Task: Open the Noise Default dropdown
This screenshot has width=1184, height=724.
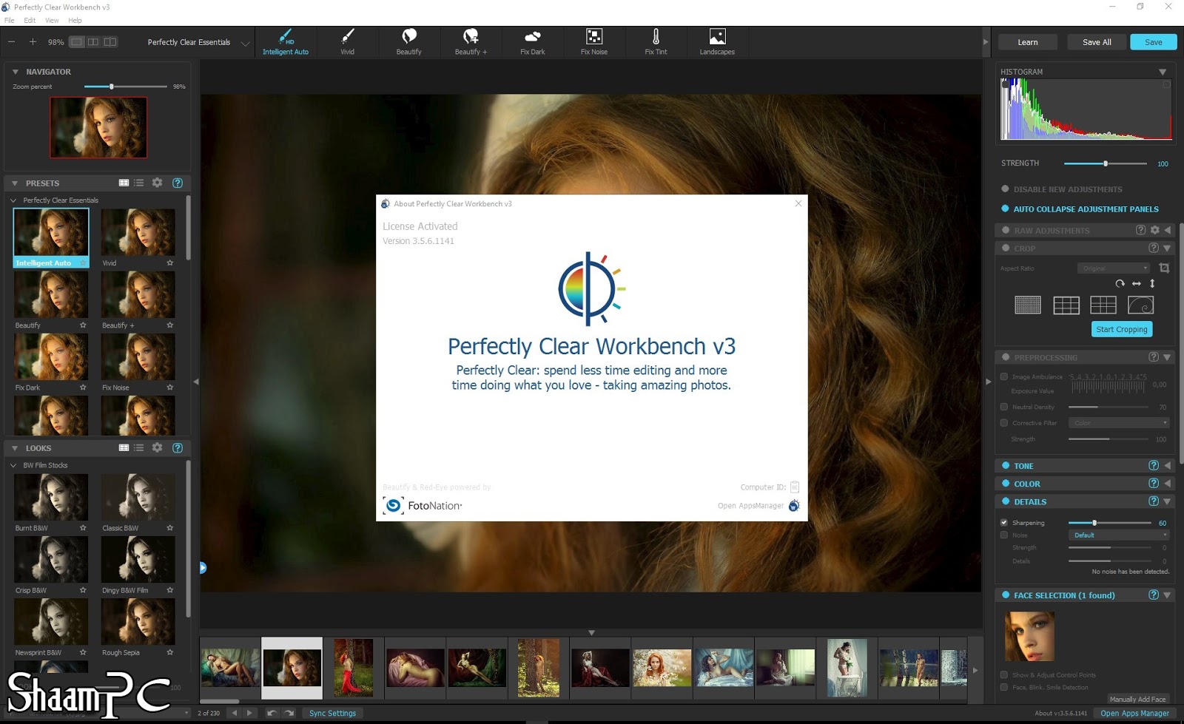Action: pos(1119,535)
